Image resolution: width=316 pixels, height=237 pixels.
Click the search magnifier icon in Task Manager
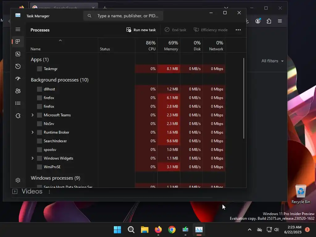coord(89,16)
